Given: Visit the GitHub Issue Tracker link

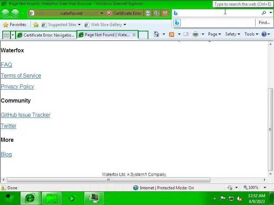Looking at the screenshot, I should [x=25, y=115].
